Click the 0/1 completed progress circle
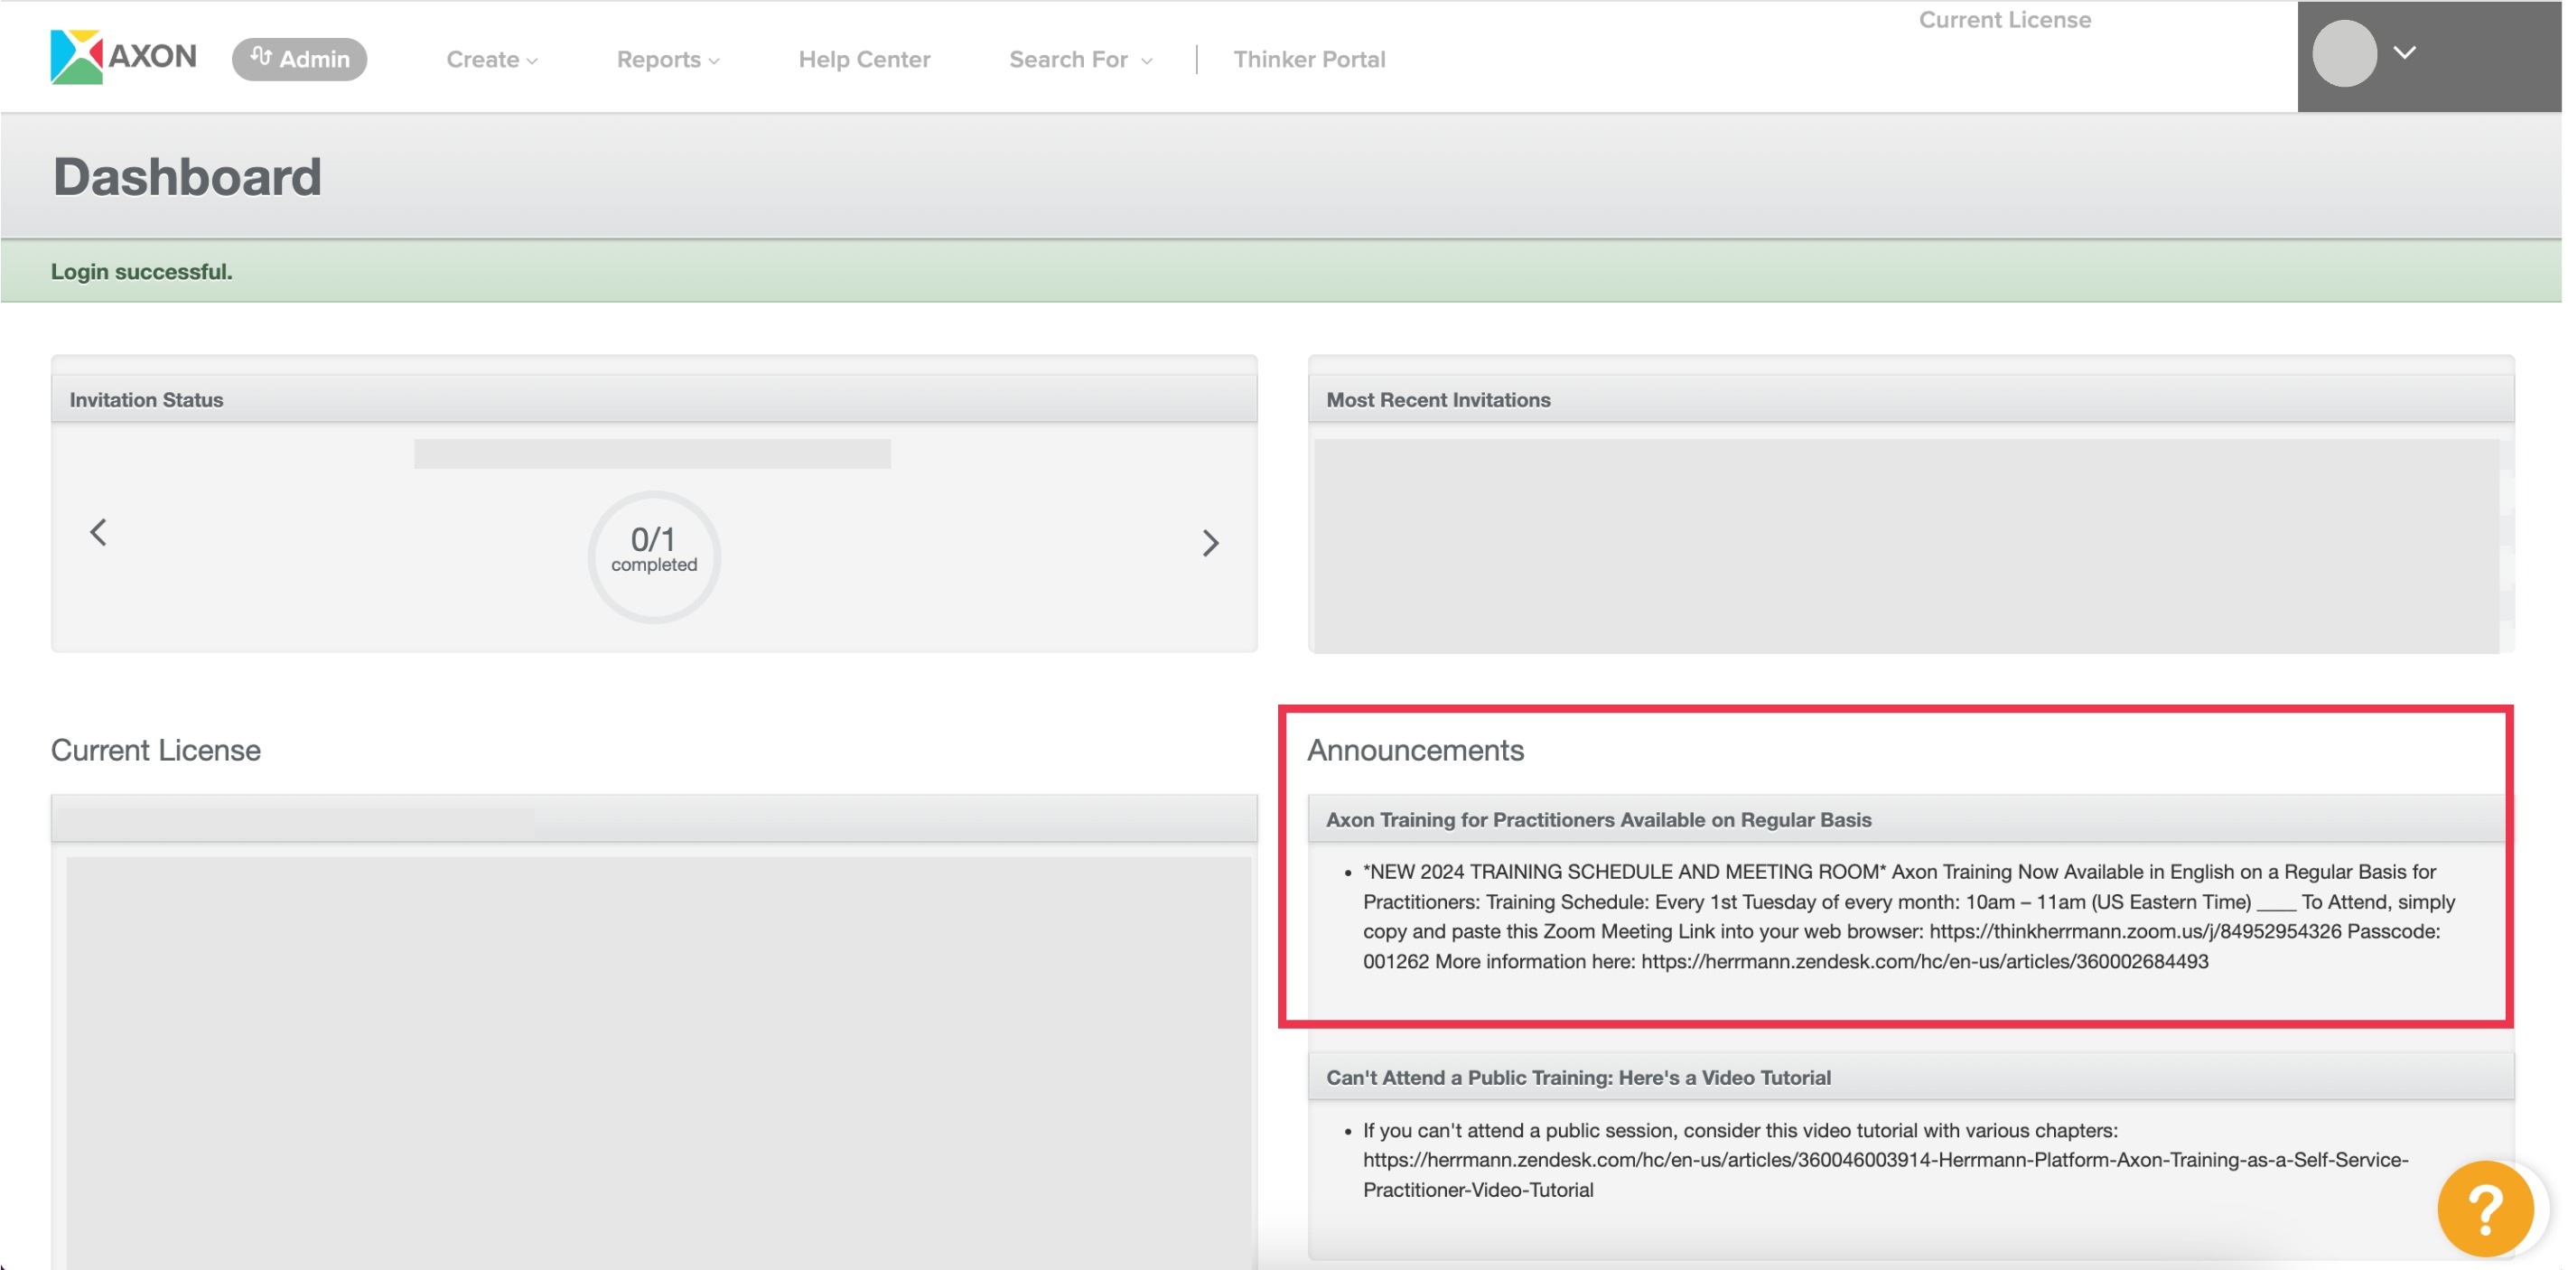2568x1270 pixels. pyautogui.click(x=654, y=556)
